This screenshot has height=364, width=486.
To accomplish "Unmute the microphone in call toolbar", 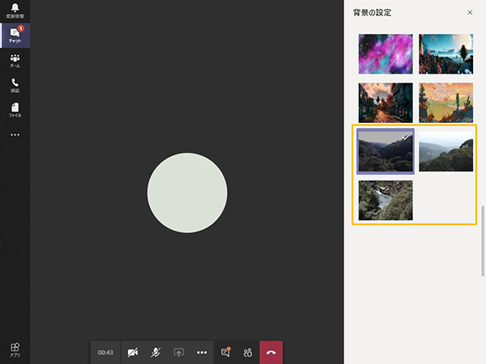I will (156, 353).
